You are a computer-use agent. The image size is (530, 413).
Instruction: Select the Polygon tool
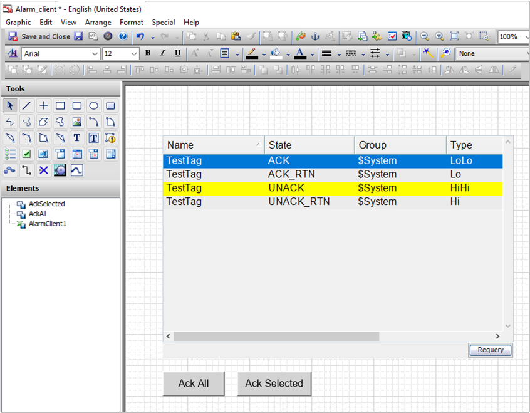(43, 122)
